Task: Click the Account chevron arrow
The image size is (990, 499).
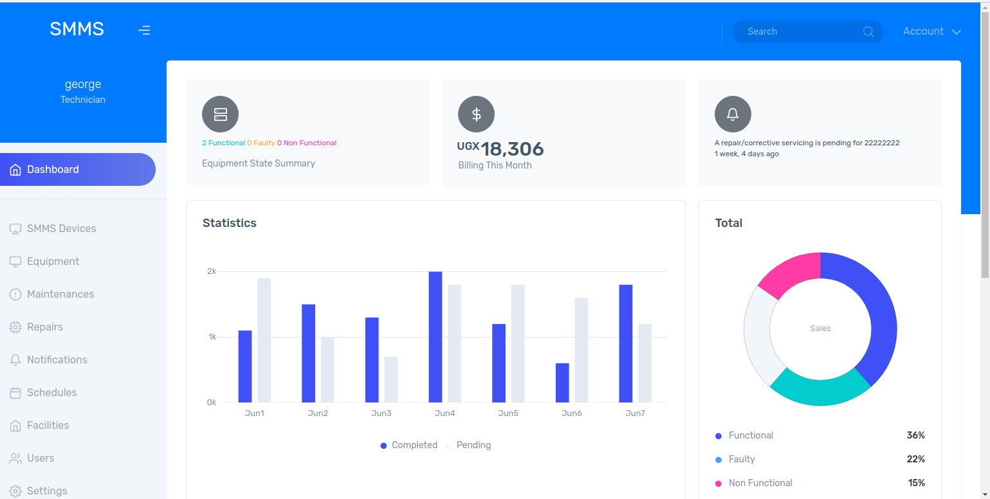Action: pos(956,32)
